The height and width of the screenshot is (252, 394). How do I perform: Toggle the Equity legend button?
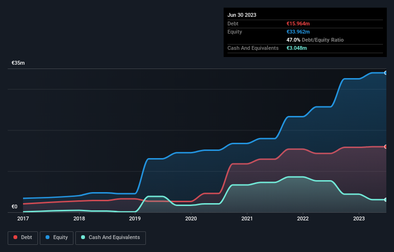click(57, 238)
